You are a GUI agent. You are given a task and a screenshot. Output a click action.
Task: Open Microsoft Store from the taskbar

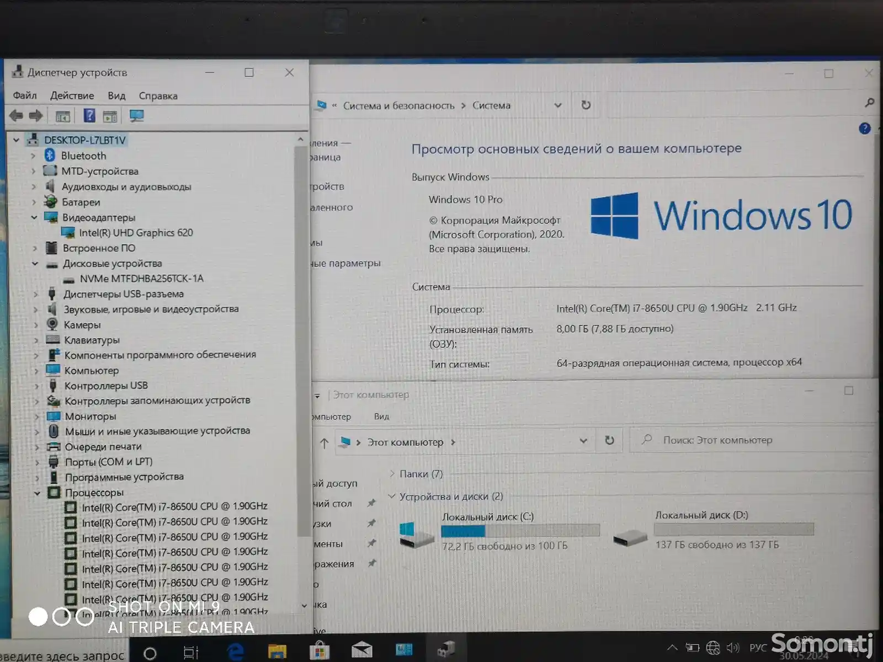pyautogui.click(x=319, y=652)
